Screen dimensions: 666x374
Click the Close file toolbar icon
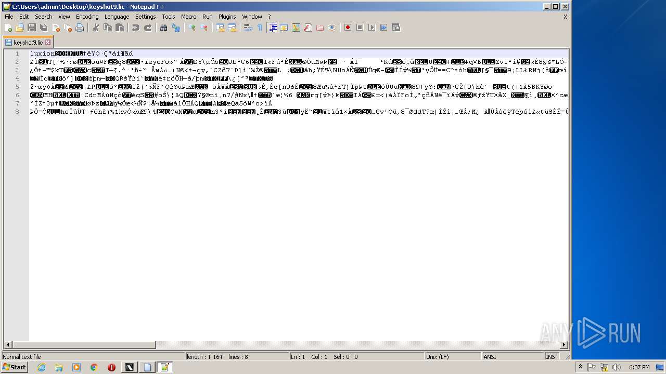coord(56,28)
